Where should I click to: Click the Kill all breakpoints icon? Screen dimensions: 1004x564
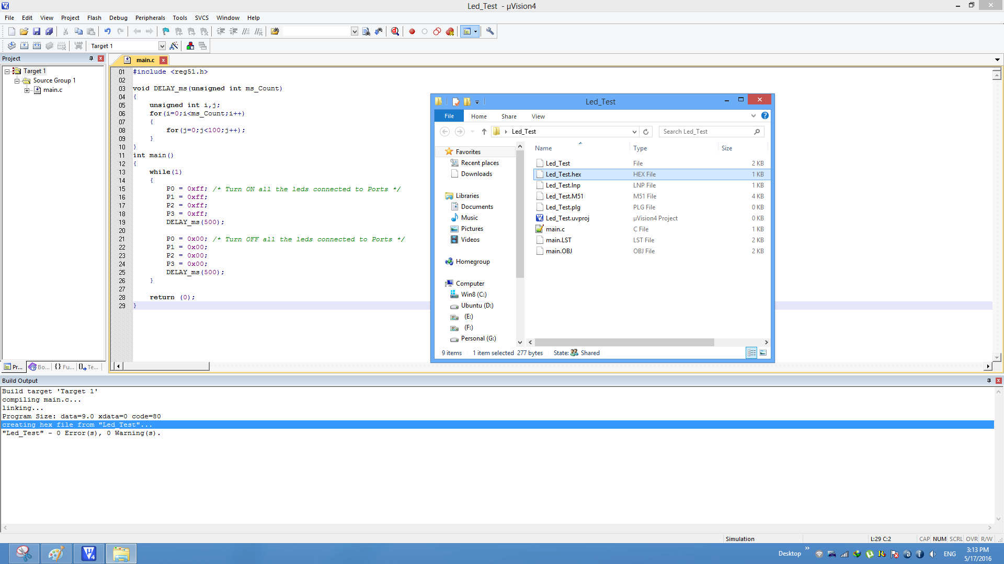[x=450, y=31]
